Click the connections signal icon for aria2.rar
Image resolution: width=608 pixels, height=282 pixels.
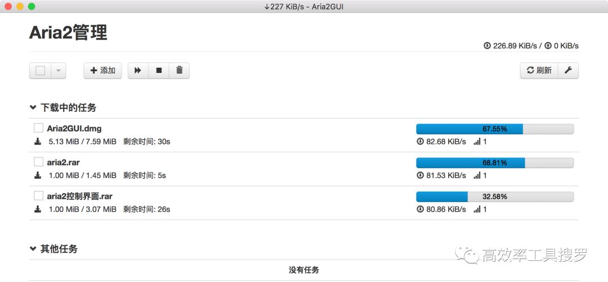coord(477,175)
